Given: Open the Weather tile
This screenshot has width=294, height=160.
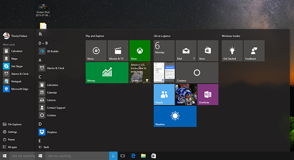Looking at the screenshot, I should coord(175,116).
